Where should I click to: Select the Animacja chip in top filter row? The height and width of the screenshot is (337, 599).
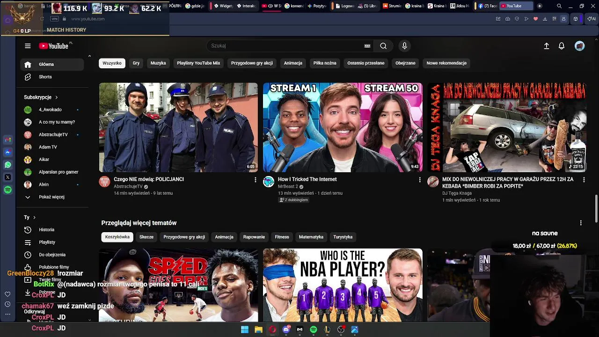[x=293, y=63]
